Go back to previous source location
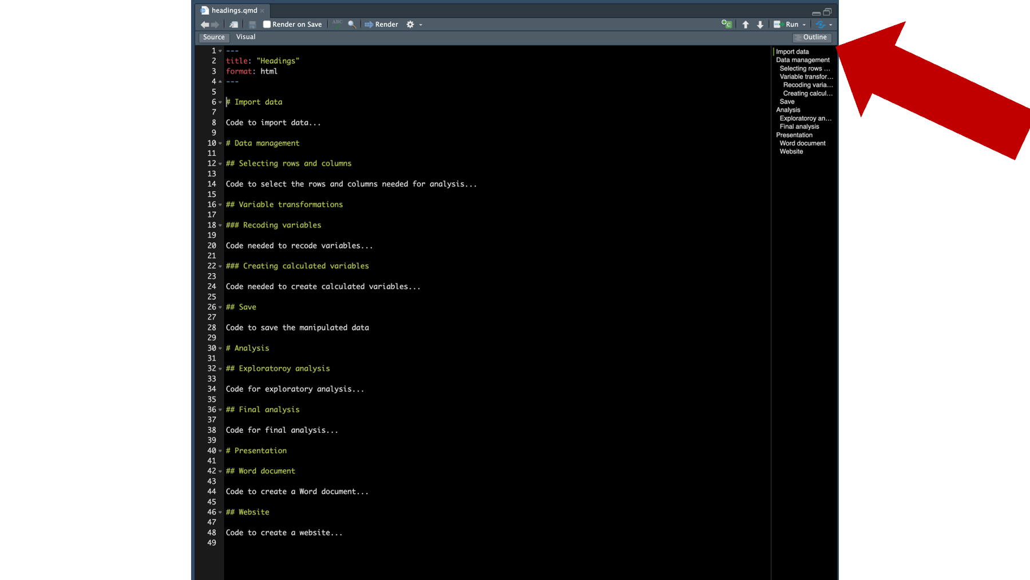 coord(204,25)
